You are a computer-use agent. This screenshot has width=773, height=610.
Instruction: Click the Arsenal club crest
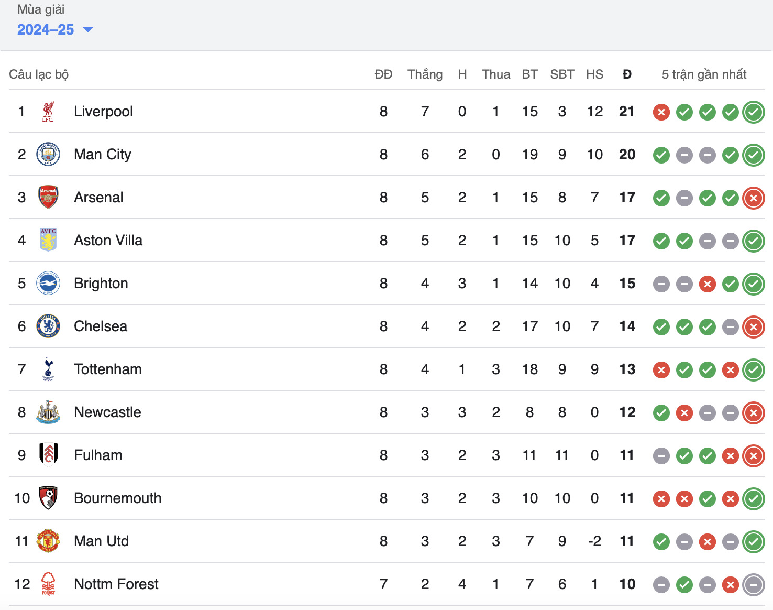coord(48,198)
